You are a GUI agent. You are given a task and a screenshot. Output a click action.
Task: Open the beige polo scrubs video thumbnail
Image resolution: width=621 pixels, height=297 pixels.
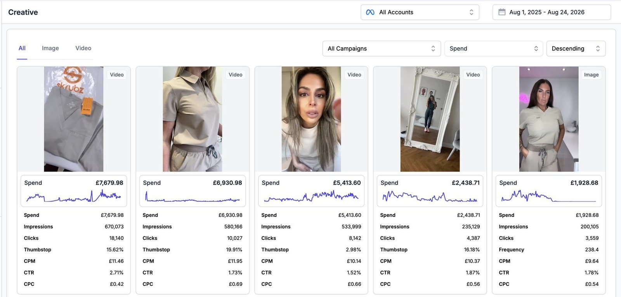pyautogui.click(x=193, y=119)
